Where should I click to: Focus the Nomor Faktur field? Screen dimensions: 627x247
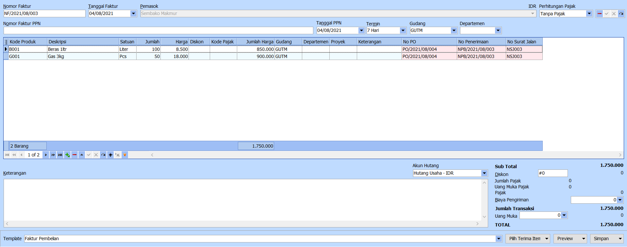[44, 13]
